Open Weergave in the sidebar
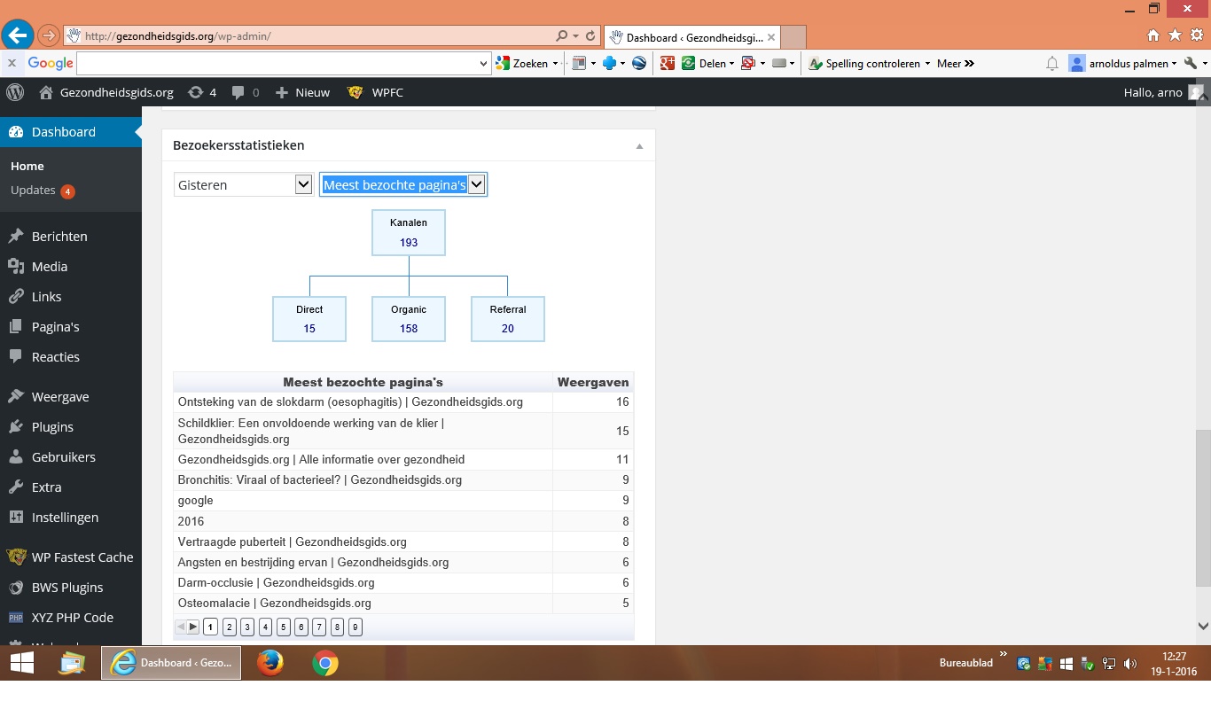1211x709 pixels. (x=71, y=397)
